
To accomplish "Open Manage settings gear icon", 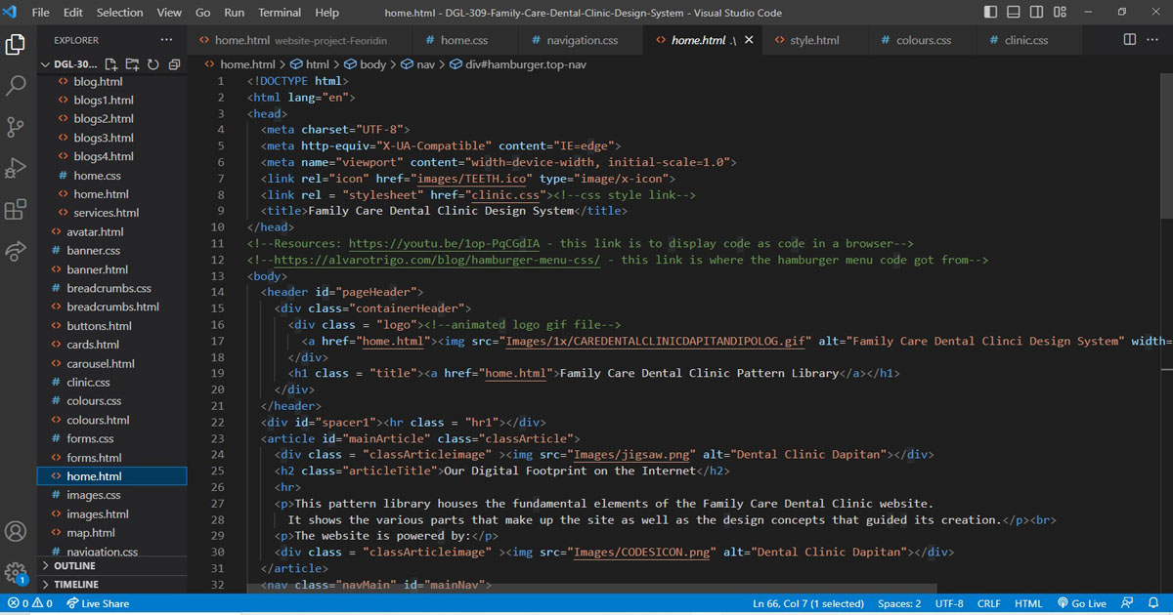I will pos(16,573).
